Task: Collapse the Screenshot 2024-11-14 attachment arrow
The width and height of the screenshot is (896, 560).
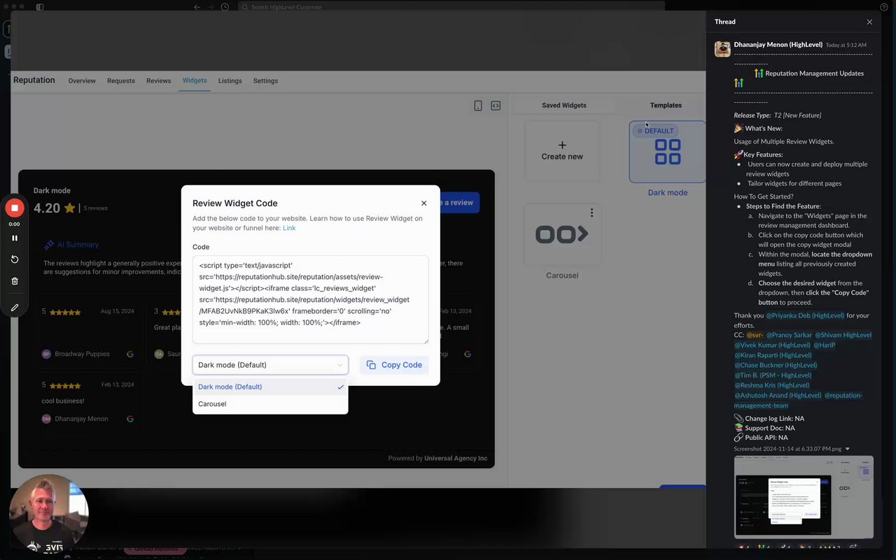Action: pyautogui.click(x=848, y=449)
